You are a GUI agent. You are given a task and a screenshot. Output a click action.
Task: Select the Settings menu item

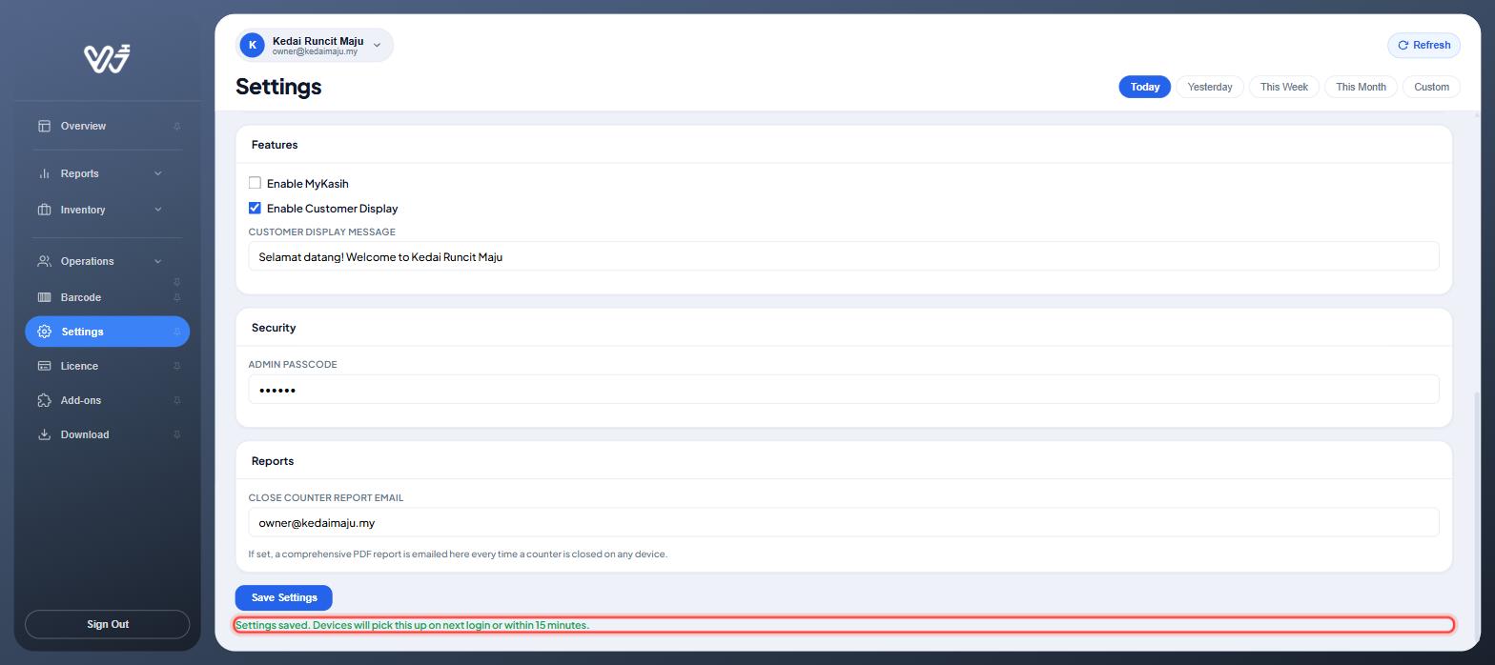[x=107, y=332]
